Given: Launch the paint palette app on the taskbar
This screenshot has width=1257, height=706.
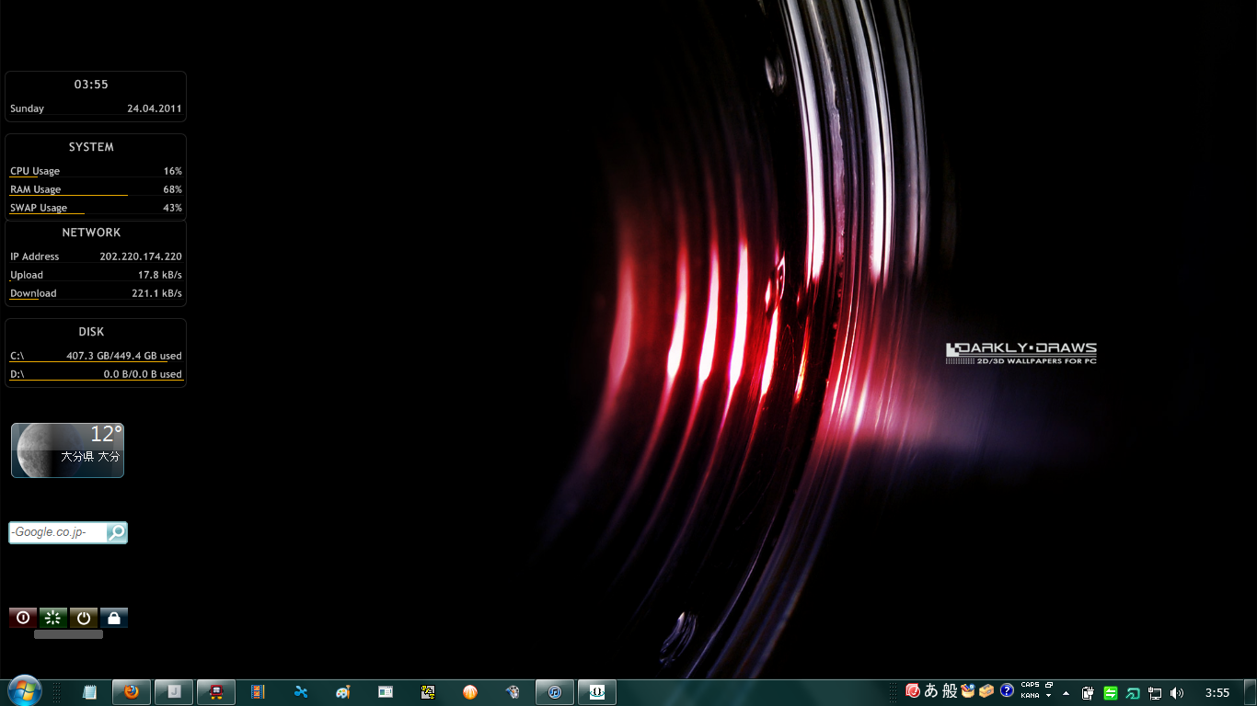Looking at the screenshot, I should (343, 692).
